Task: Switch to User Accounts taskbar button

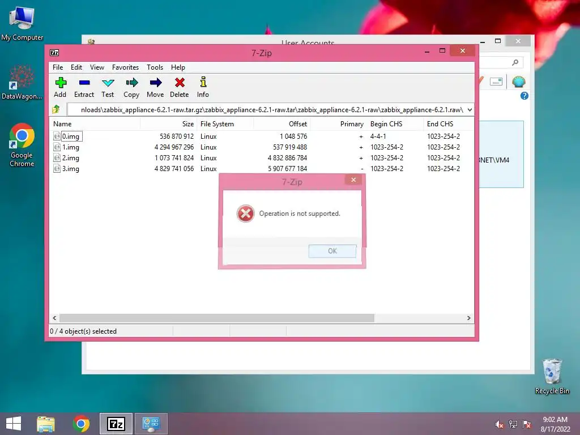Action: (x=151, y=424)
